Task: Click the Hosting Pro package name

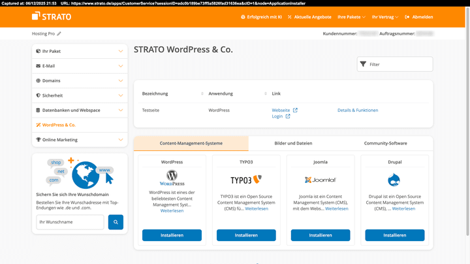Action: [x=44, y=33]
